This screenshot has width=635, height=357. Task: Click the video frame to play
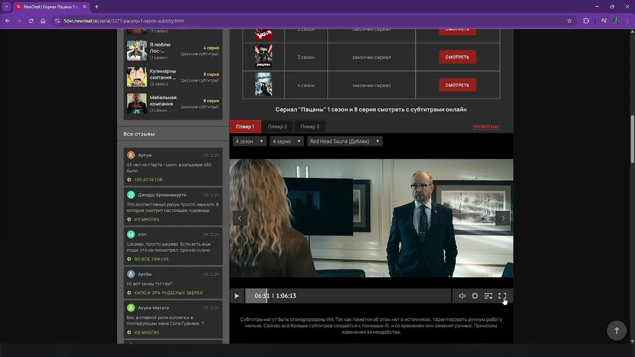[371, 218]
